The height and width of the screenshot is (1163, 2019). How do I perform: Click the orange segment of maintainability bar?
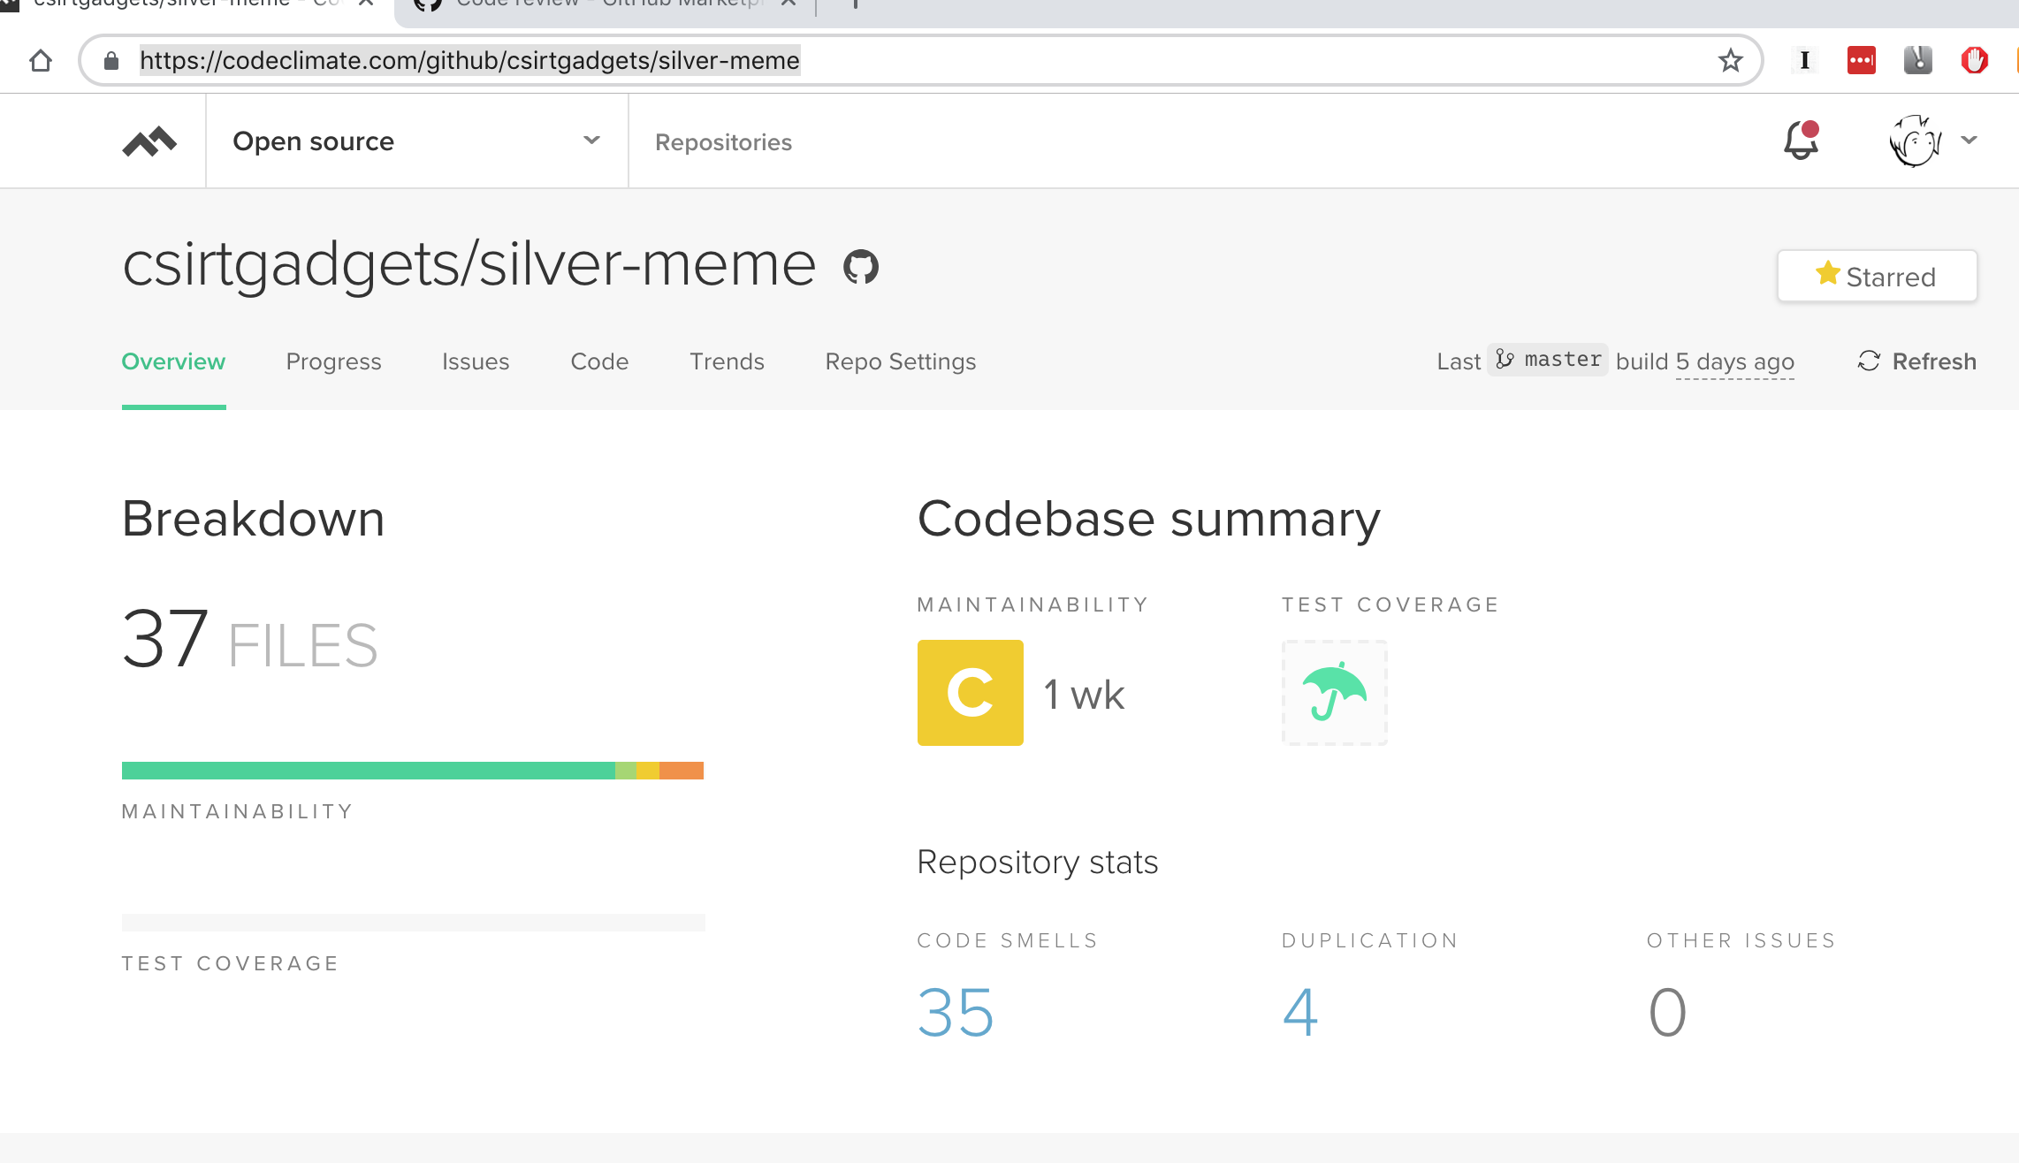tap(682, 771)
